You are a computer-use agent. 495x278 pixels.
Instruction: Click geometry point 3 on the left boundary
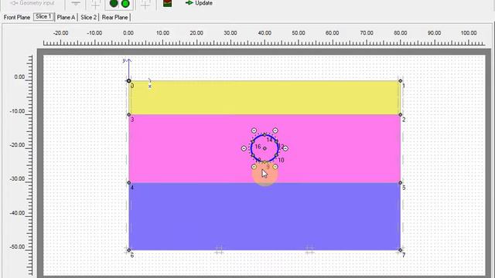tap(129, 115)
